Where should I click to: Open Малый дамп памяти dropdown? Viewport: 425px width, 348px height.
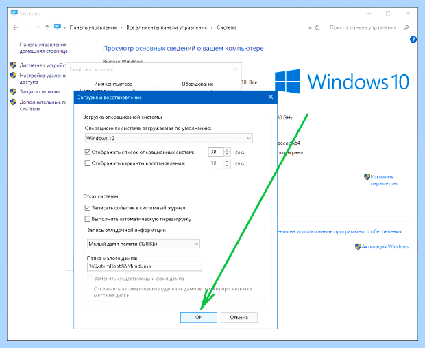tap(143, 244)
